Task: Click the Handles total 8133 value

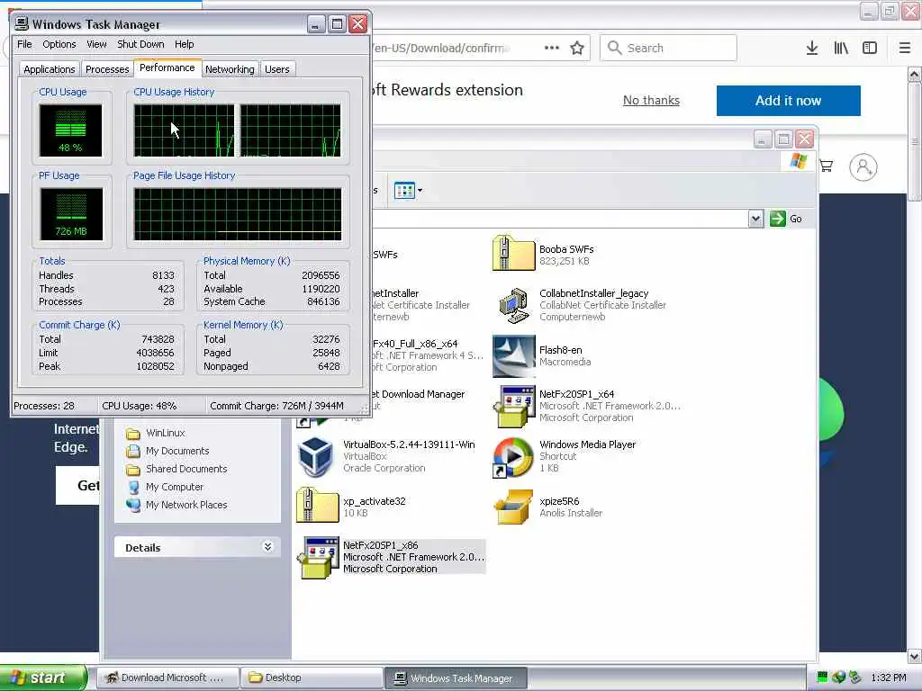Action: tap(163, 275)
